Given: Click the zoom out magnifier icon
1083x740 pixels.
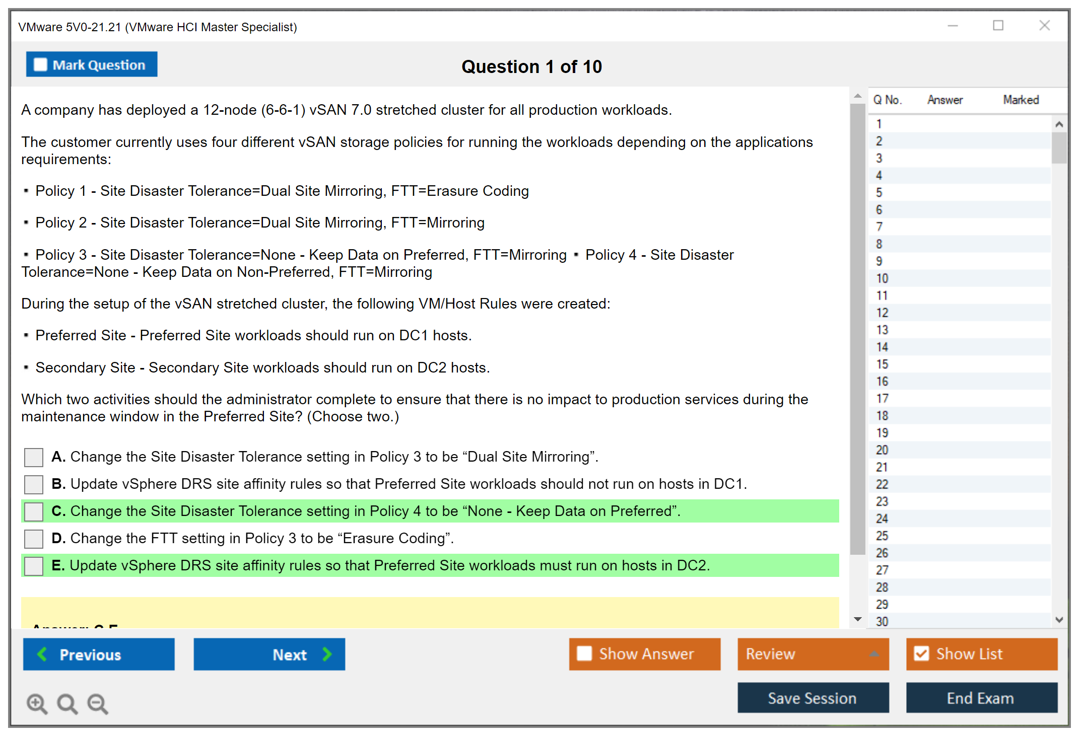Looking at the screenshot, I should coord(97,703).
